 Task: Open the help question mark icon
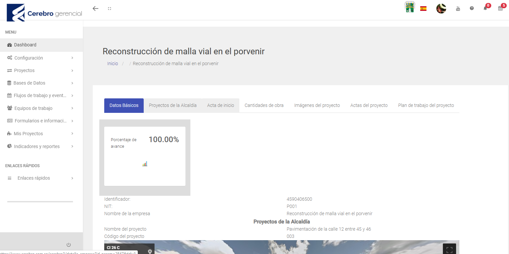472,9
